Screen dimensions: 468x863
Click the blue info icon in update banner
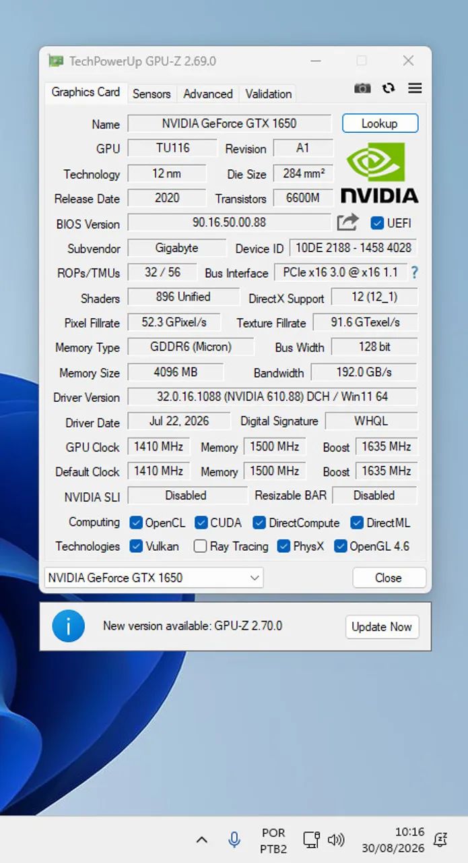pyautogui.click(x=69, y=626)
